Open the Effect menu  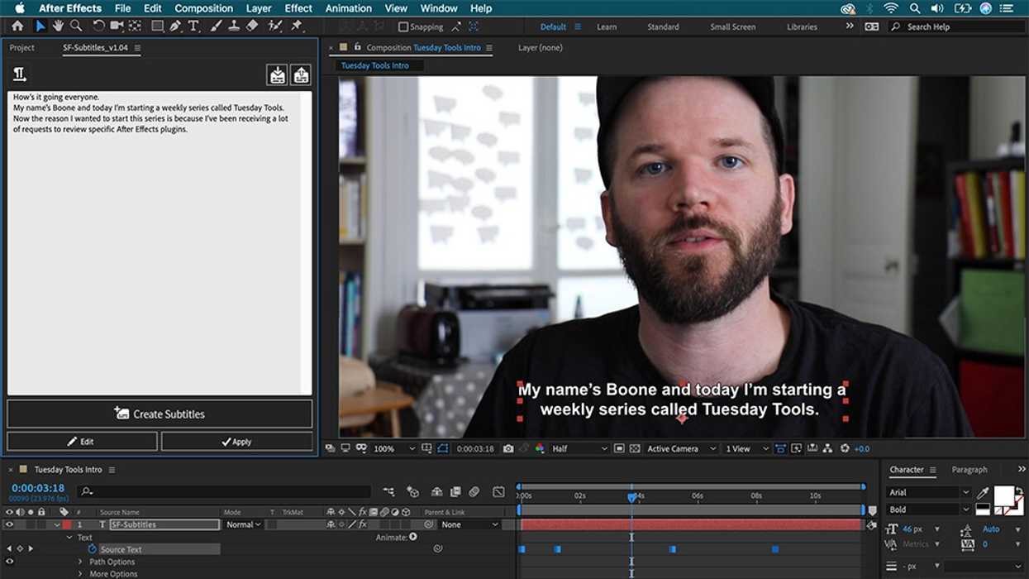tap(298, 8)
